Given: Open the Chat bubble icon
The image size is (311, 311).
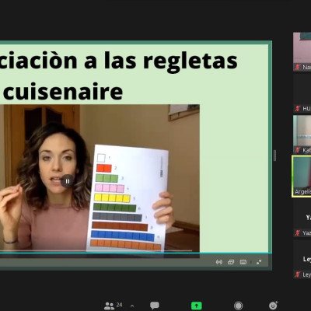Looking at the screenshot, I should (x=155, y=306).
